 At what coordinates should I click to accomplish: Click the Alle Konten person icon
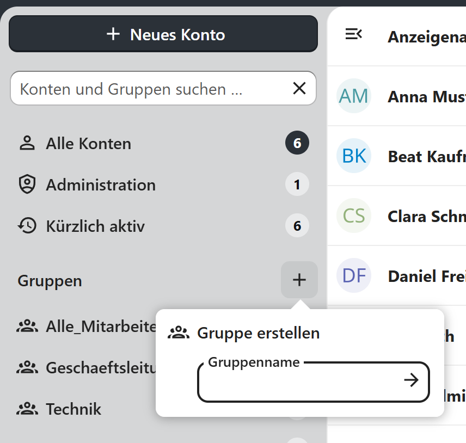click(27, 143)
